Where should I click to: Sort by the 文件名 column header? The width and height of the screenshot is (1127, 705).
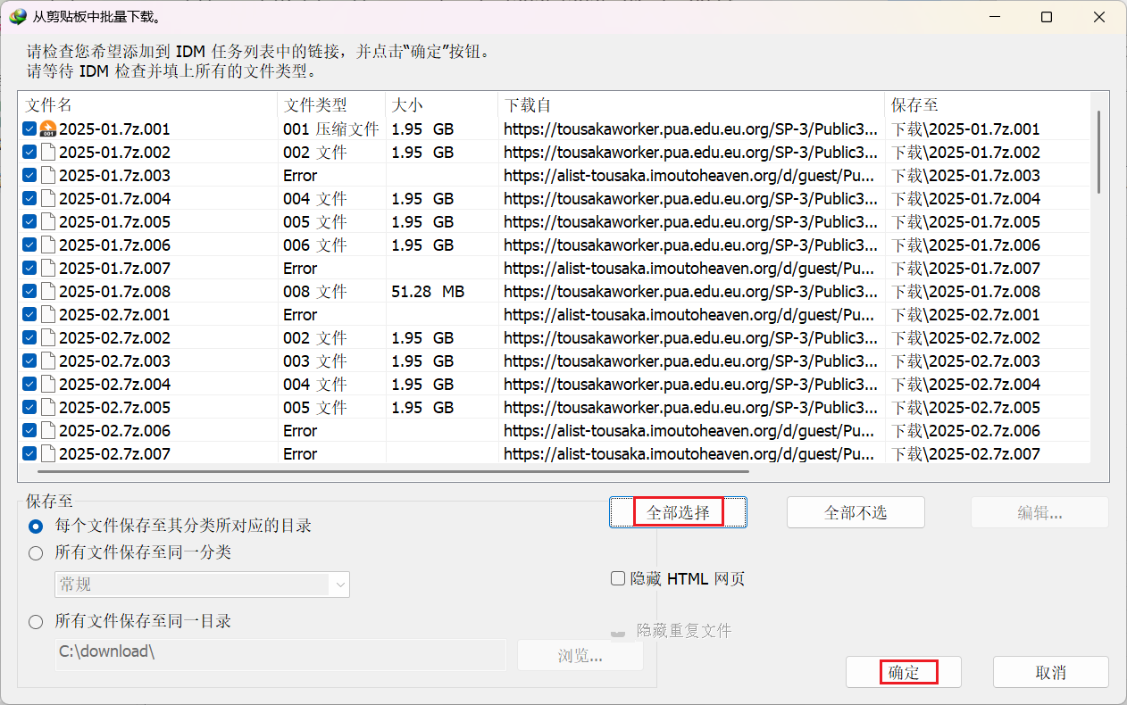coord(147,105)
